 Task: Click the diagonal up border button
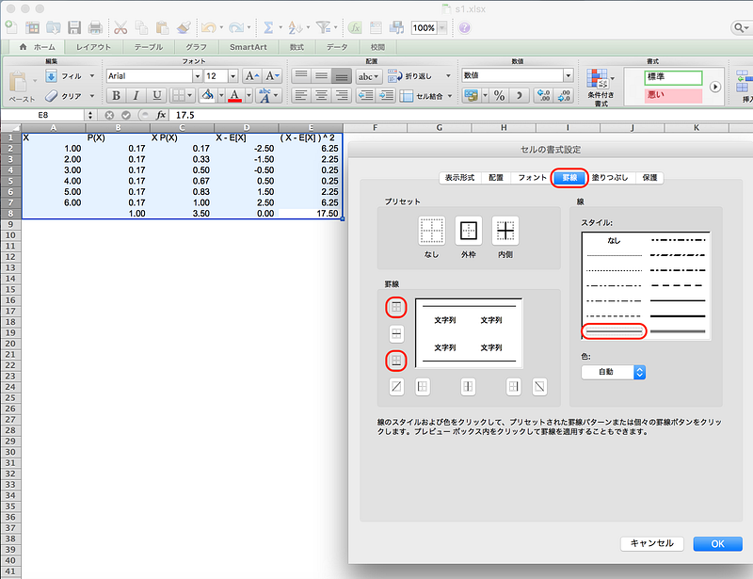tap(396, 386)
